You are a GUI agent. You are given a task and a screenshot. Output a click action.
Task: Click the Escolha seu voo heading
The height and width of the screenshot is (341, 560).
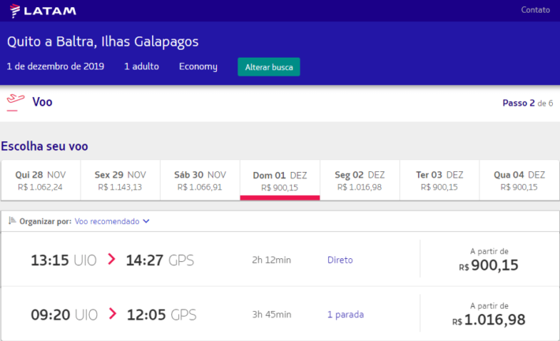[x=45, y=146]
